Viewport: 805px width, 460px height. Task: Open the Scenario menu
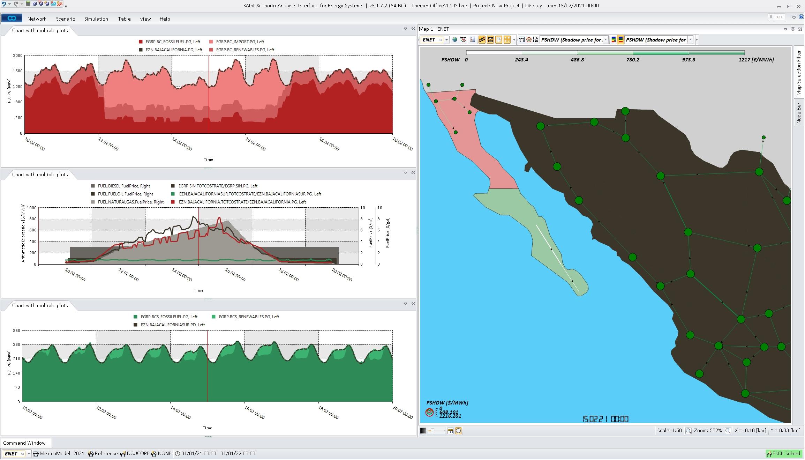click(x=66, y=19)
